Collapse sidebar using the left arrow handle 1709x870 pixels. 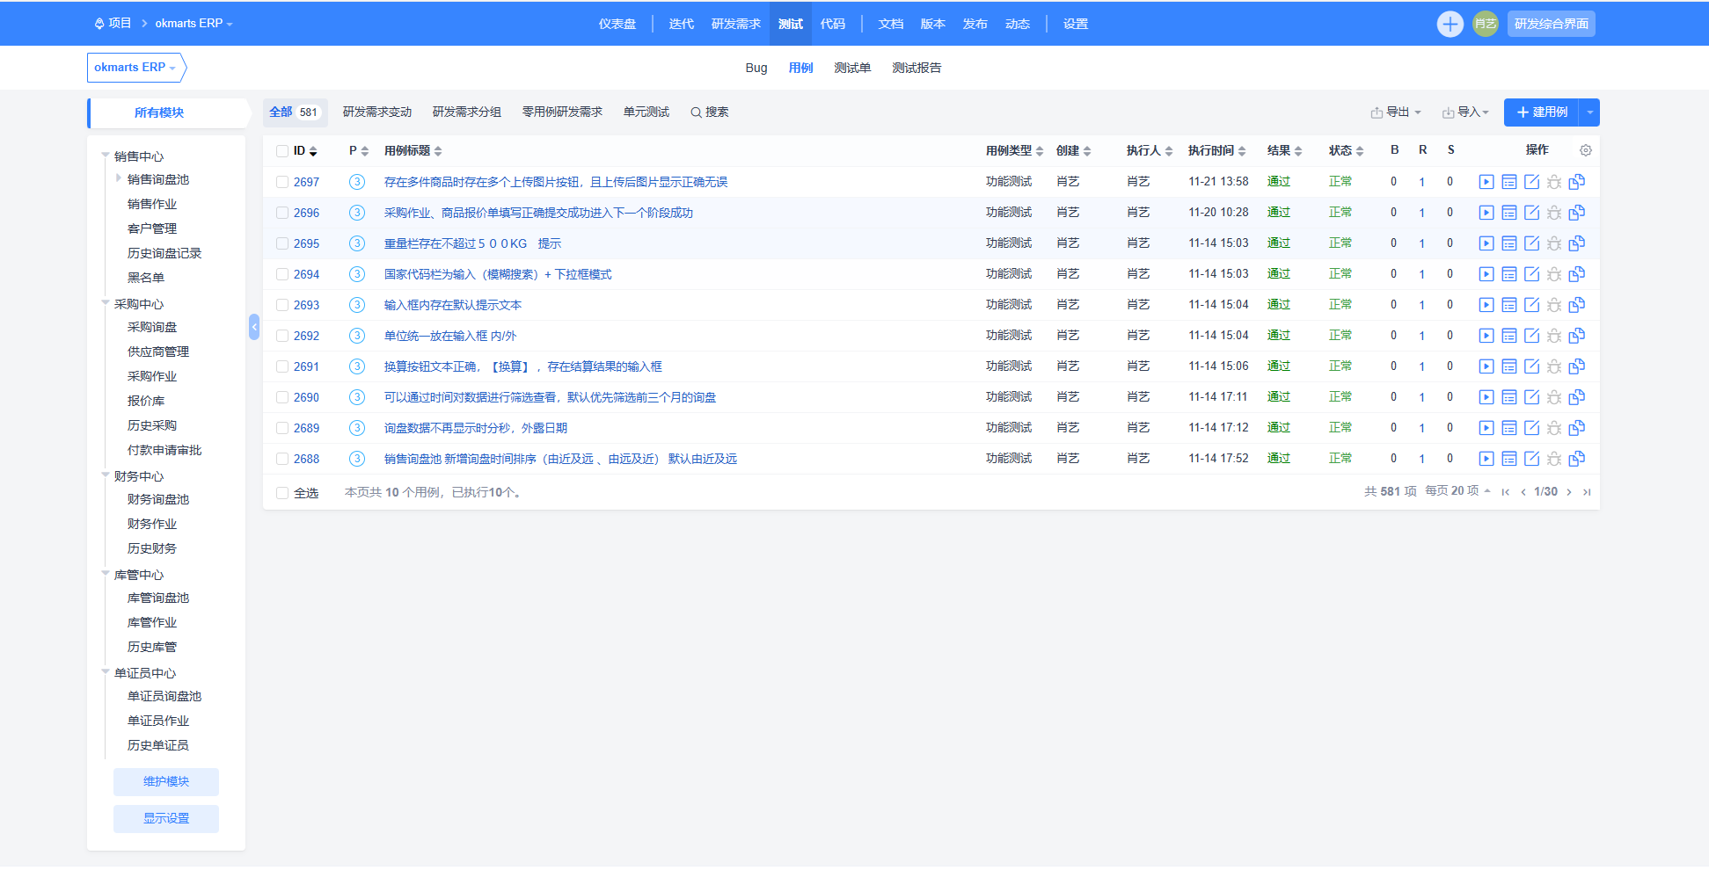coord(254,327)
